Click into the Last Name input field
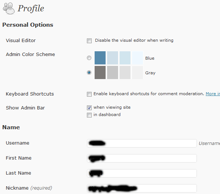Image resolution: width=220 pixels, height=194 pixels. 142,173
